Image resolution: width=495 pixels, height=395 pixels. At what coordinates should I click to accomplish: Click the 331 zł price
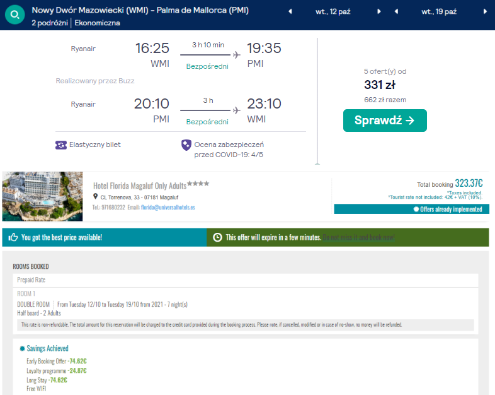pos(380,85)
